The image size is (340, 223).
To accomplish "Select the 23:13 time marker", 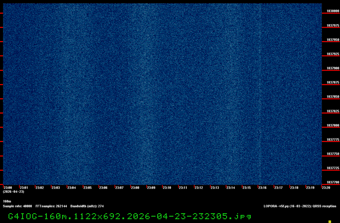I will click(x=215, y=188).
